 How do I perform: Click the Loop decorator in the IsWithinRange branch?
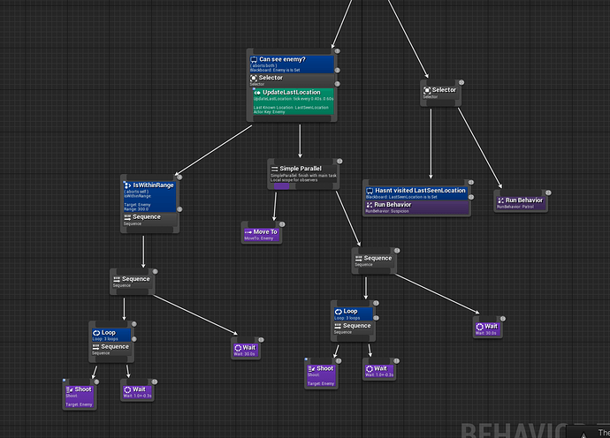point(111,336)
